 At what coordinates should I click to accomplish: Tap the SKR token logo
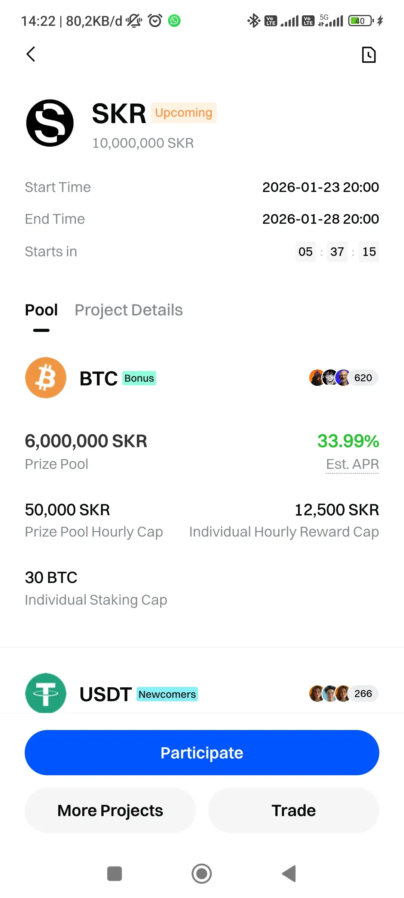tap(50, 123)
